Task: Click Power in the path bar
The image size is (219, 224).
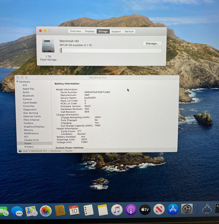Action: [x=68, y=151]
